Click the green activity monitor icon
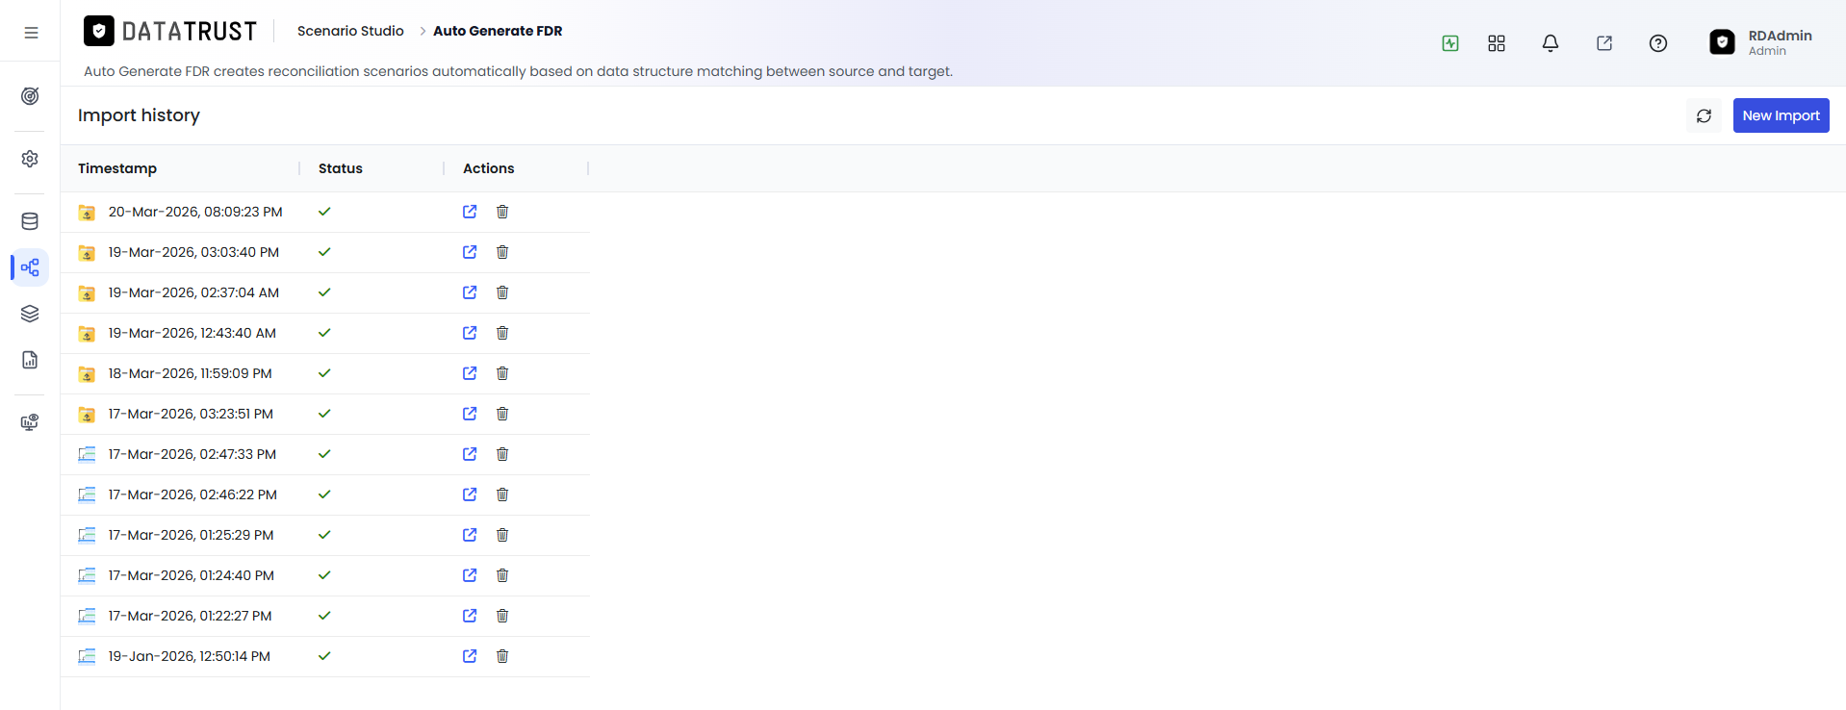This screenshot has width=1846, height=710. [1450, 43]
